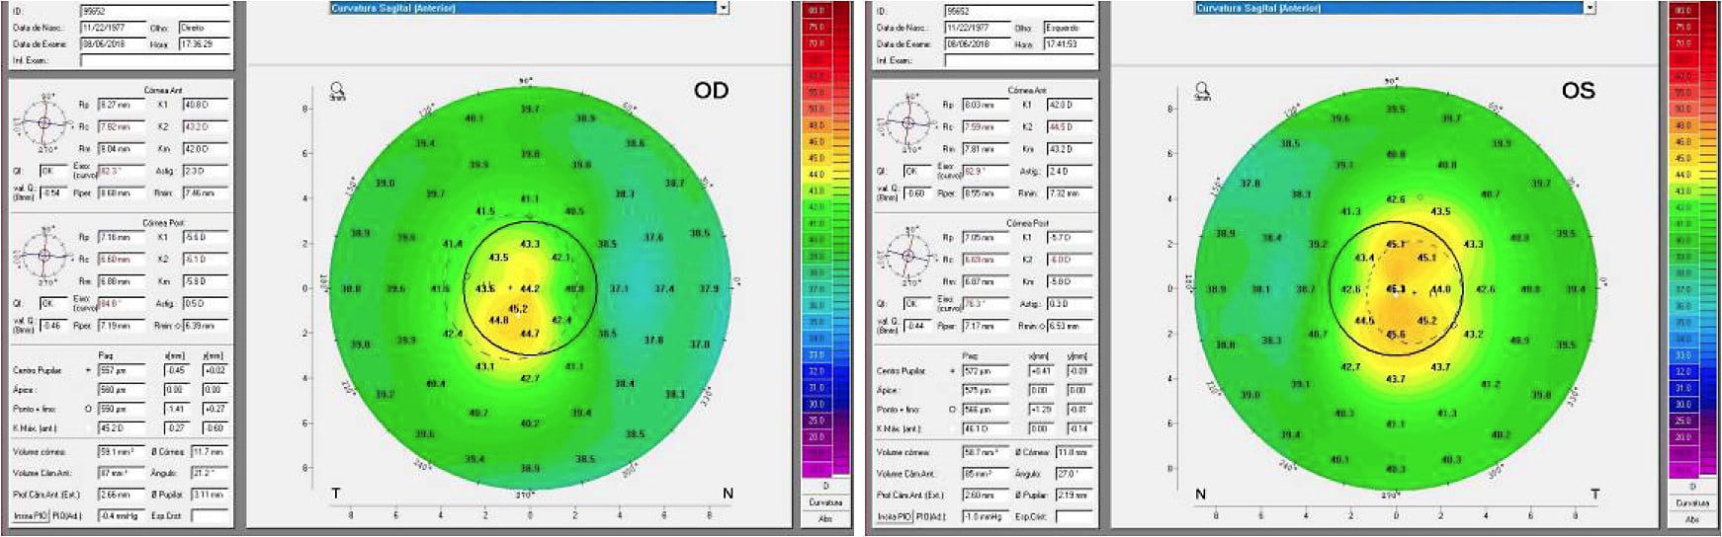
Task: Click the OS anterior Km field 43.2 D
Action: click(1070, 149)
